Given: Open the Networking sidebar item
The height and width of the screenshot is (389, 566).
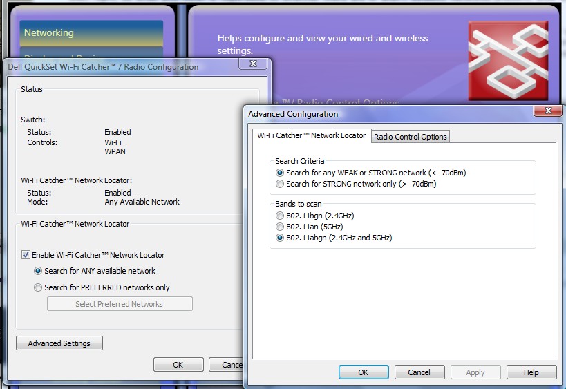Looking at the screenshot, I should 91,33.
